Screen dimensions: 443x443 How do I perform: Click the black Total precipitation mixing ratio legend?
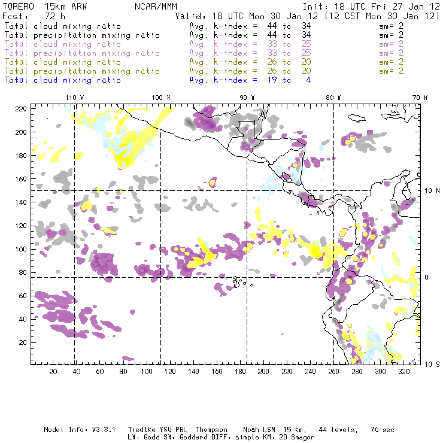(x=82, y=35)
